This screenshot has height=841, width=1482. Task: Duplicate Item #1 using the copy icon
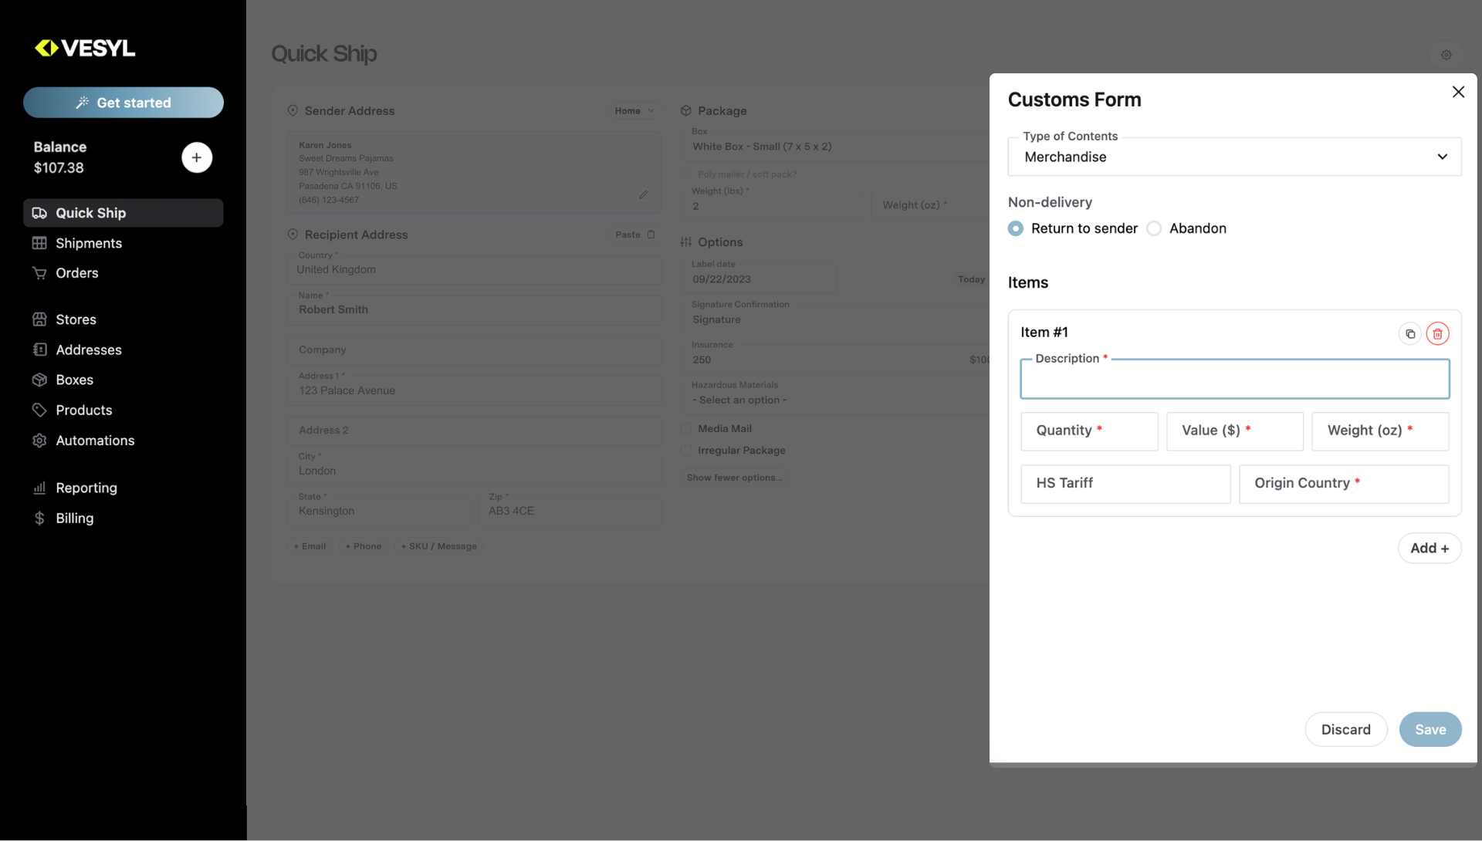coord(1411,333)
